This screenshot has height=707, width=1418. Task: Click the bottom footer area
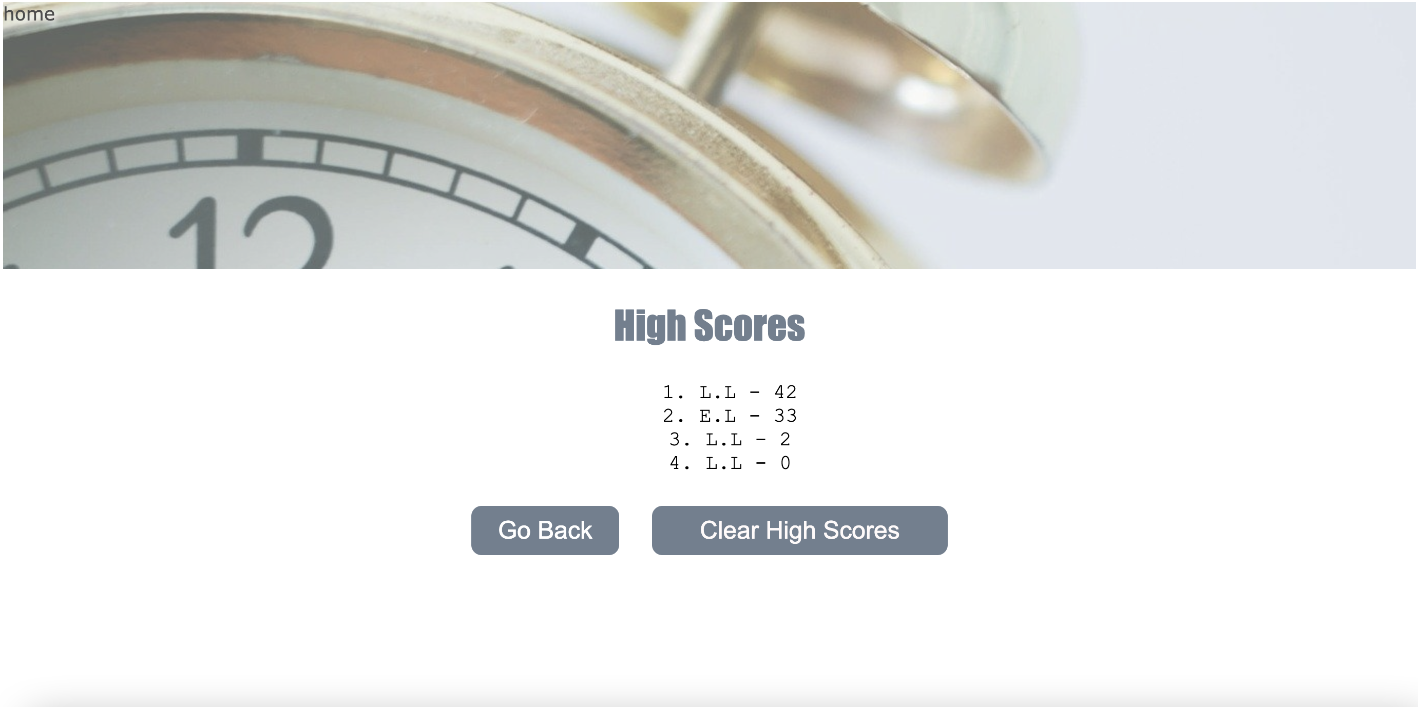tap(710, 697)
